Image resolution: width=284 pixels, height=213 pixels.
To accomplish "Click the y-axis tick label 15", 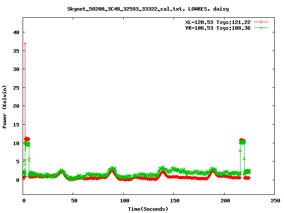I will pos(16,125).
